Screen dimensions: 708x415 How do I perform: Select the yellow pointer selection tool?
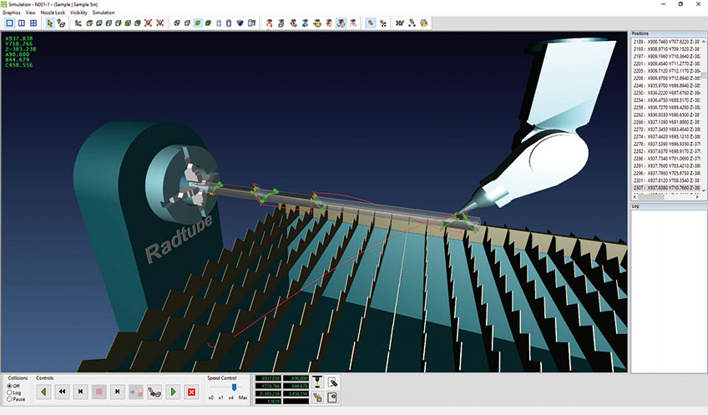click(x=49, y=23)
